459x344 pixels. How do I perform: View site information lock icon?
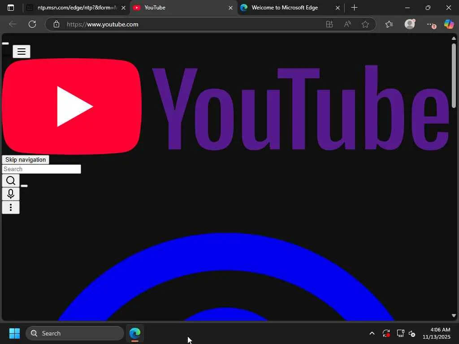coord(56,24)
